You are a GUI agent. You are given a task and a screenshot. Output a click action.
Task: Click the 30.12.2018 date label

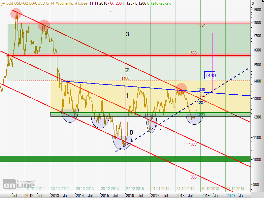tap(210, 188)
